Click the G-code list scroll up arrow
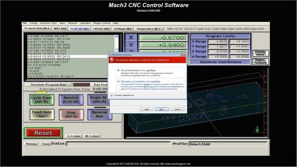The height and width of the screenshot is (167, 297). click(x=116, y=36)
